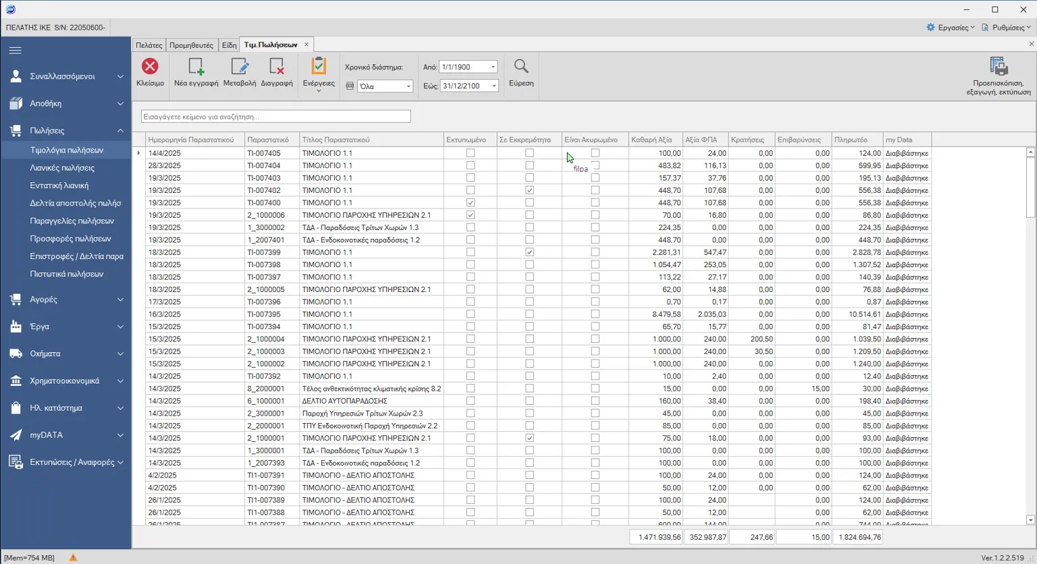Collapse the Πωλήσεις sidebar section
Screen dimensions: 1037x564
(x=120, y=130)
